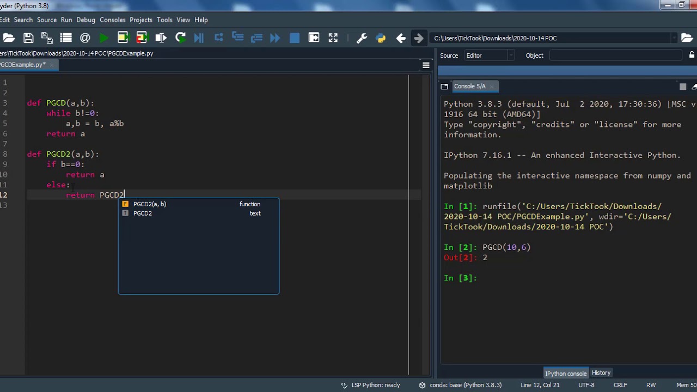This screenshot has width=697, height=392.
Task: Open the file list icon
Action: click(x=66, y=38)
